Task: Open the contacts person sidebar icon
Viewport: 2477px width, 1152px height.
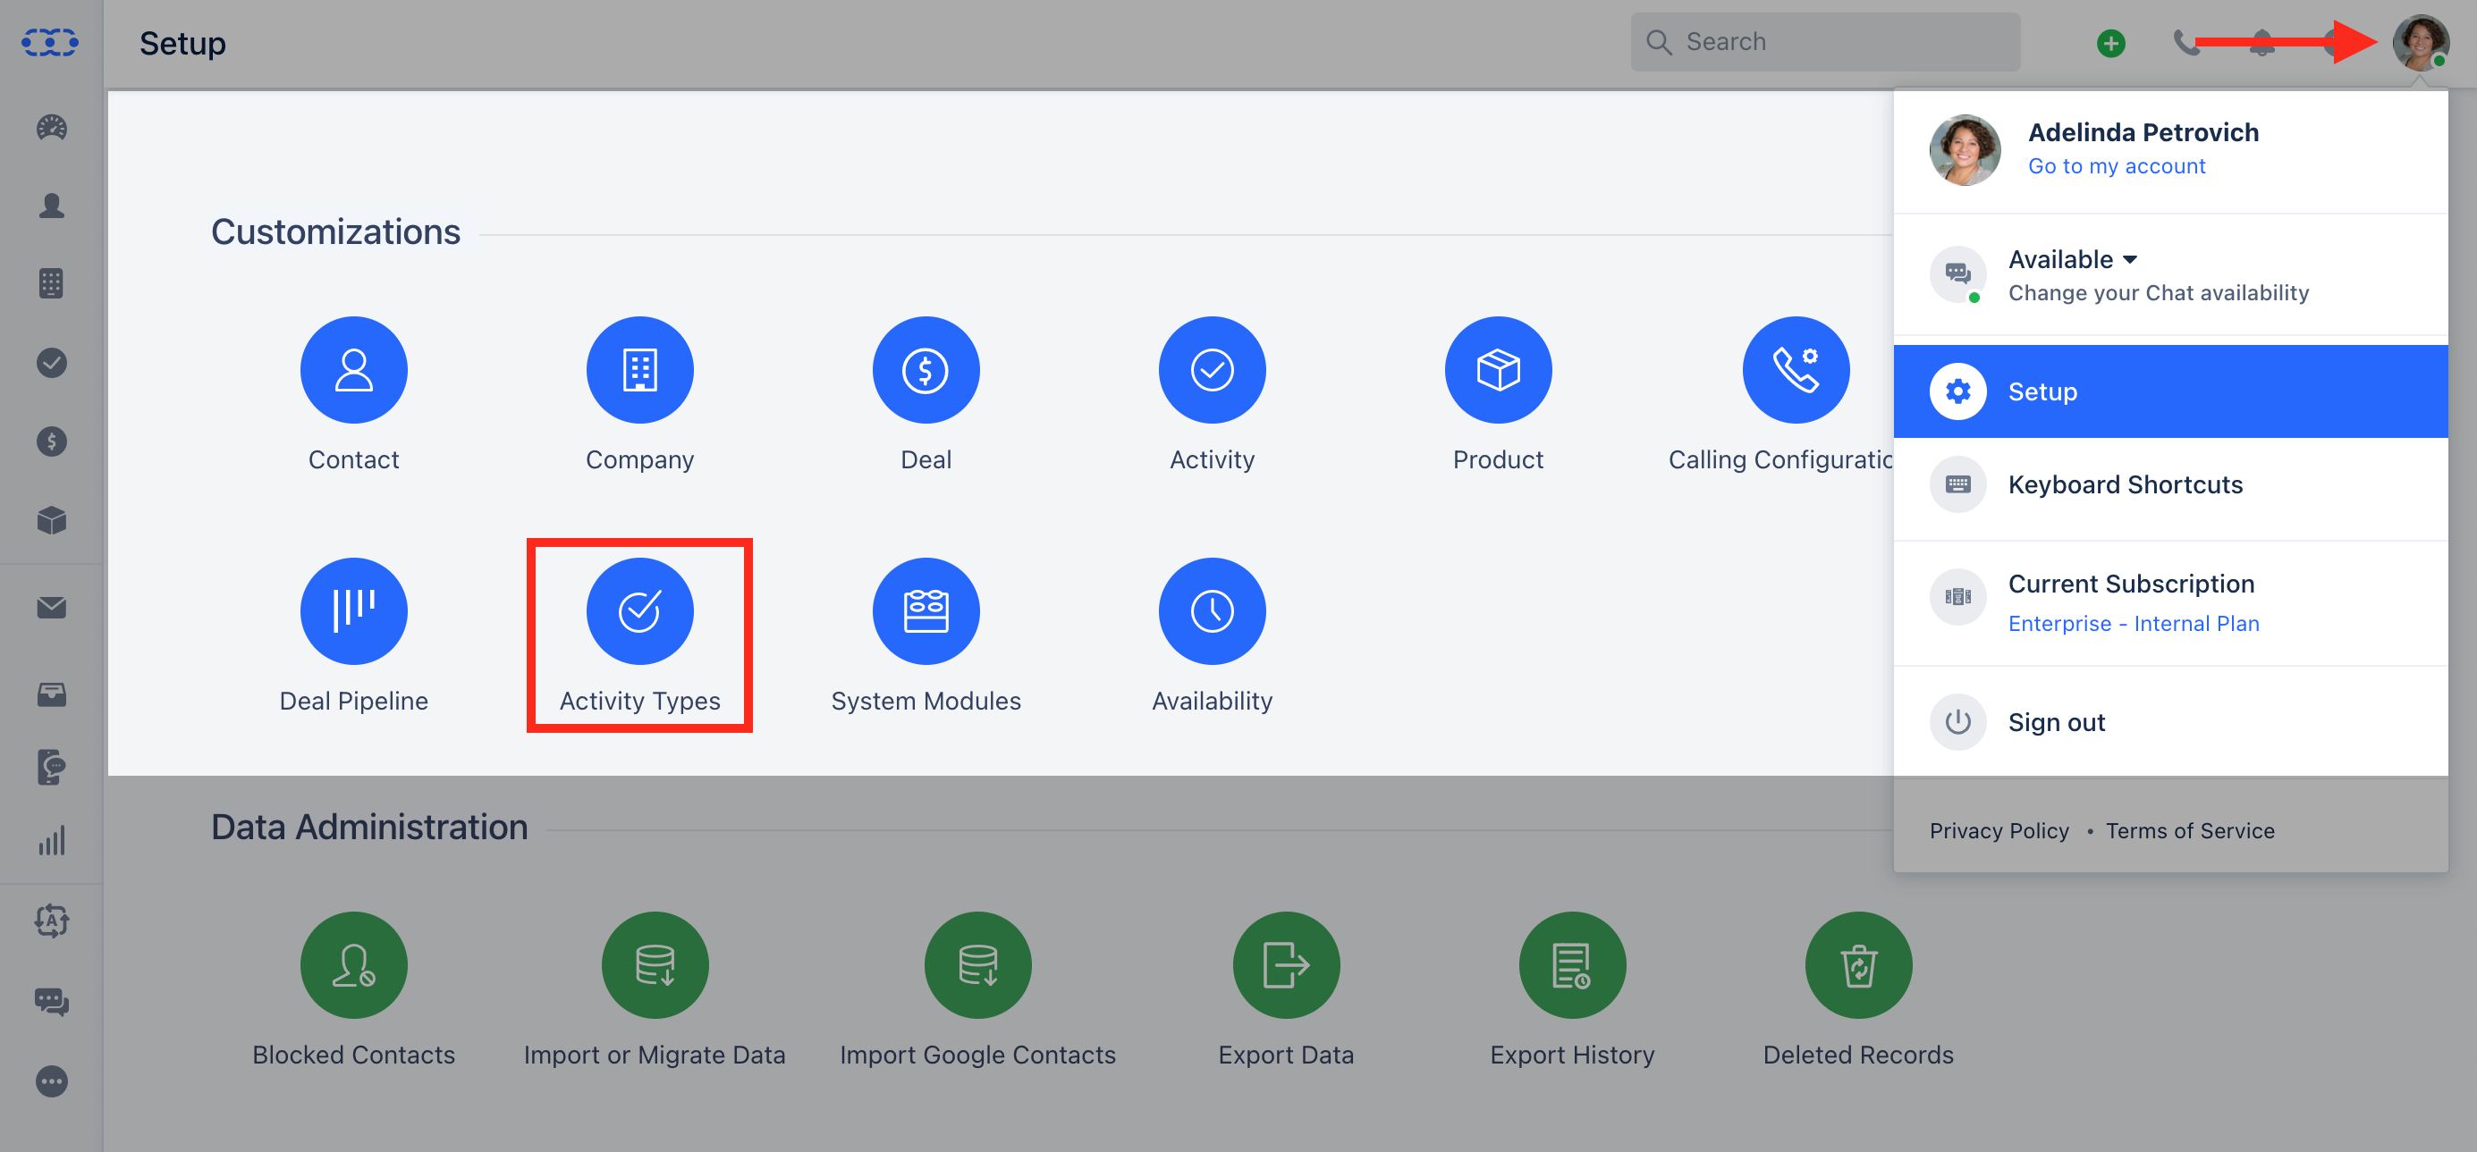Action: click(51, 206)
